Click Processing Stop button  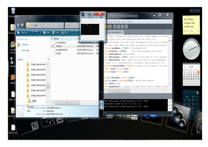[110, 27]
